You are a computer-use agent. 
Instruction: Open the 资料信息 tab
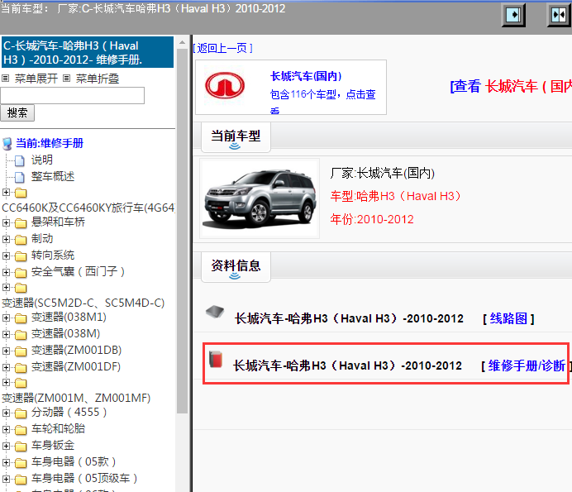[x=236, y=267]
